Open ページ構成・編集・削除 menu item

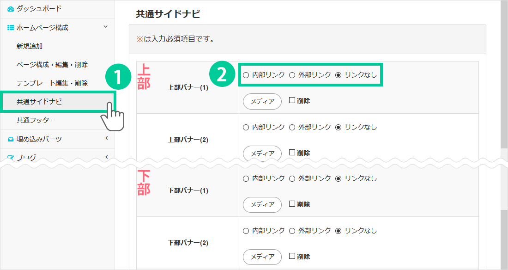52,65
